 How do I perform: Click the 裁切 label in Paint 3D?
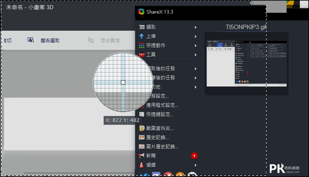pyautogui.click(x=8, y=41)
